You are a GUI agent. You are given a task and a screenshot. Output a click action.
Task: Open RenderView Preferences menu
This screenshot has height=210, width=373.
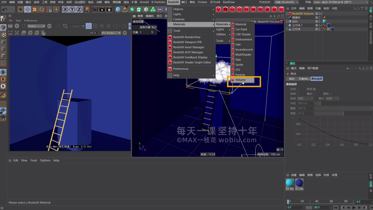(x=31, y=21)
